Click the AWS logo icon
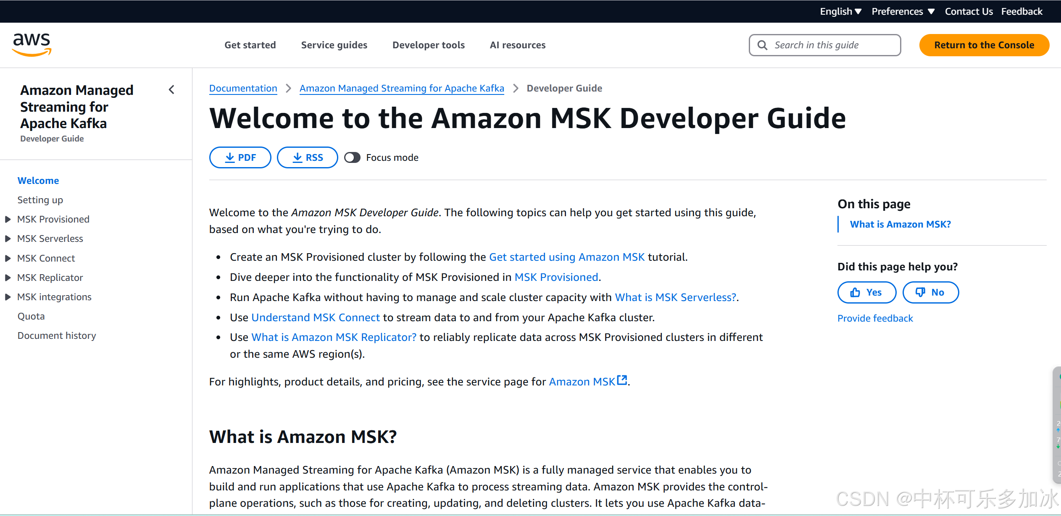Image resolution: width=1061 pixels, height=516 pixels. coord(32,45)
